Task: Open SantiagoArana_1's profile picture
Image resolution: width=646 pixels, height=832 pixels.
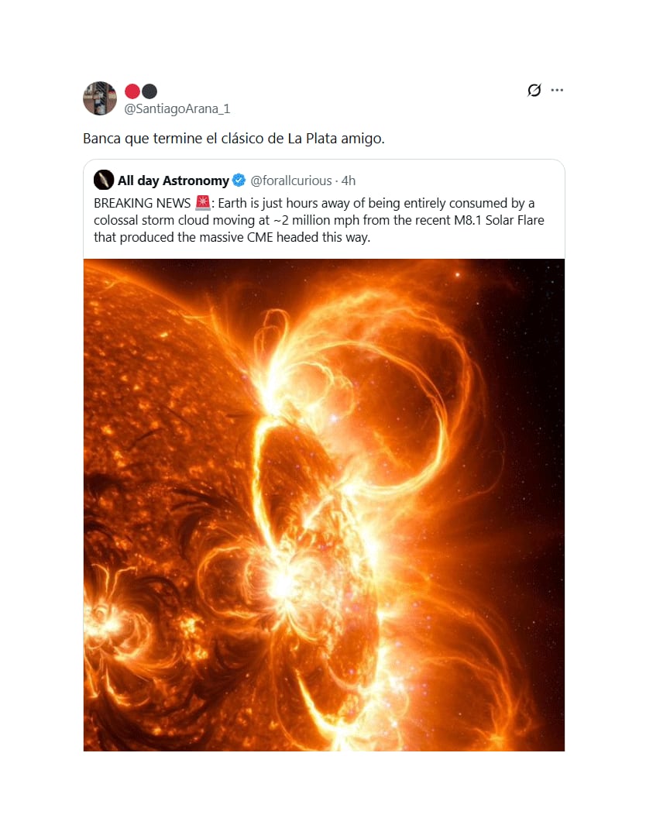Action: tap(100, 98)
